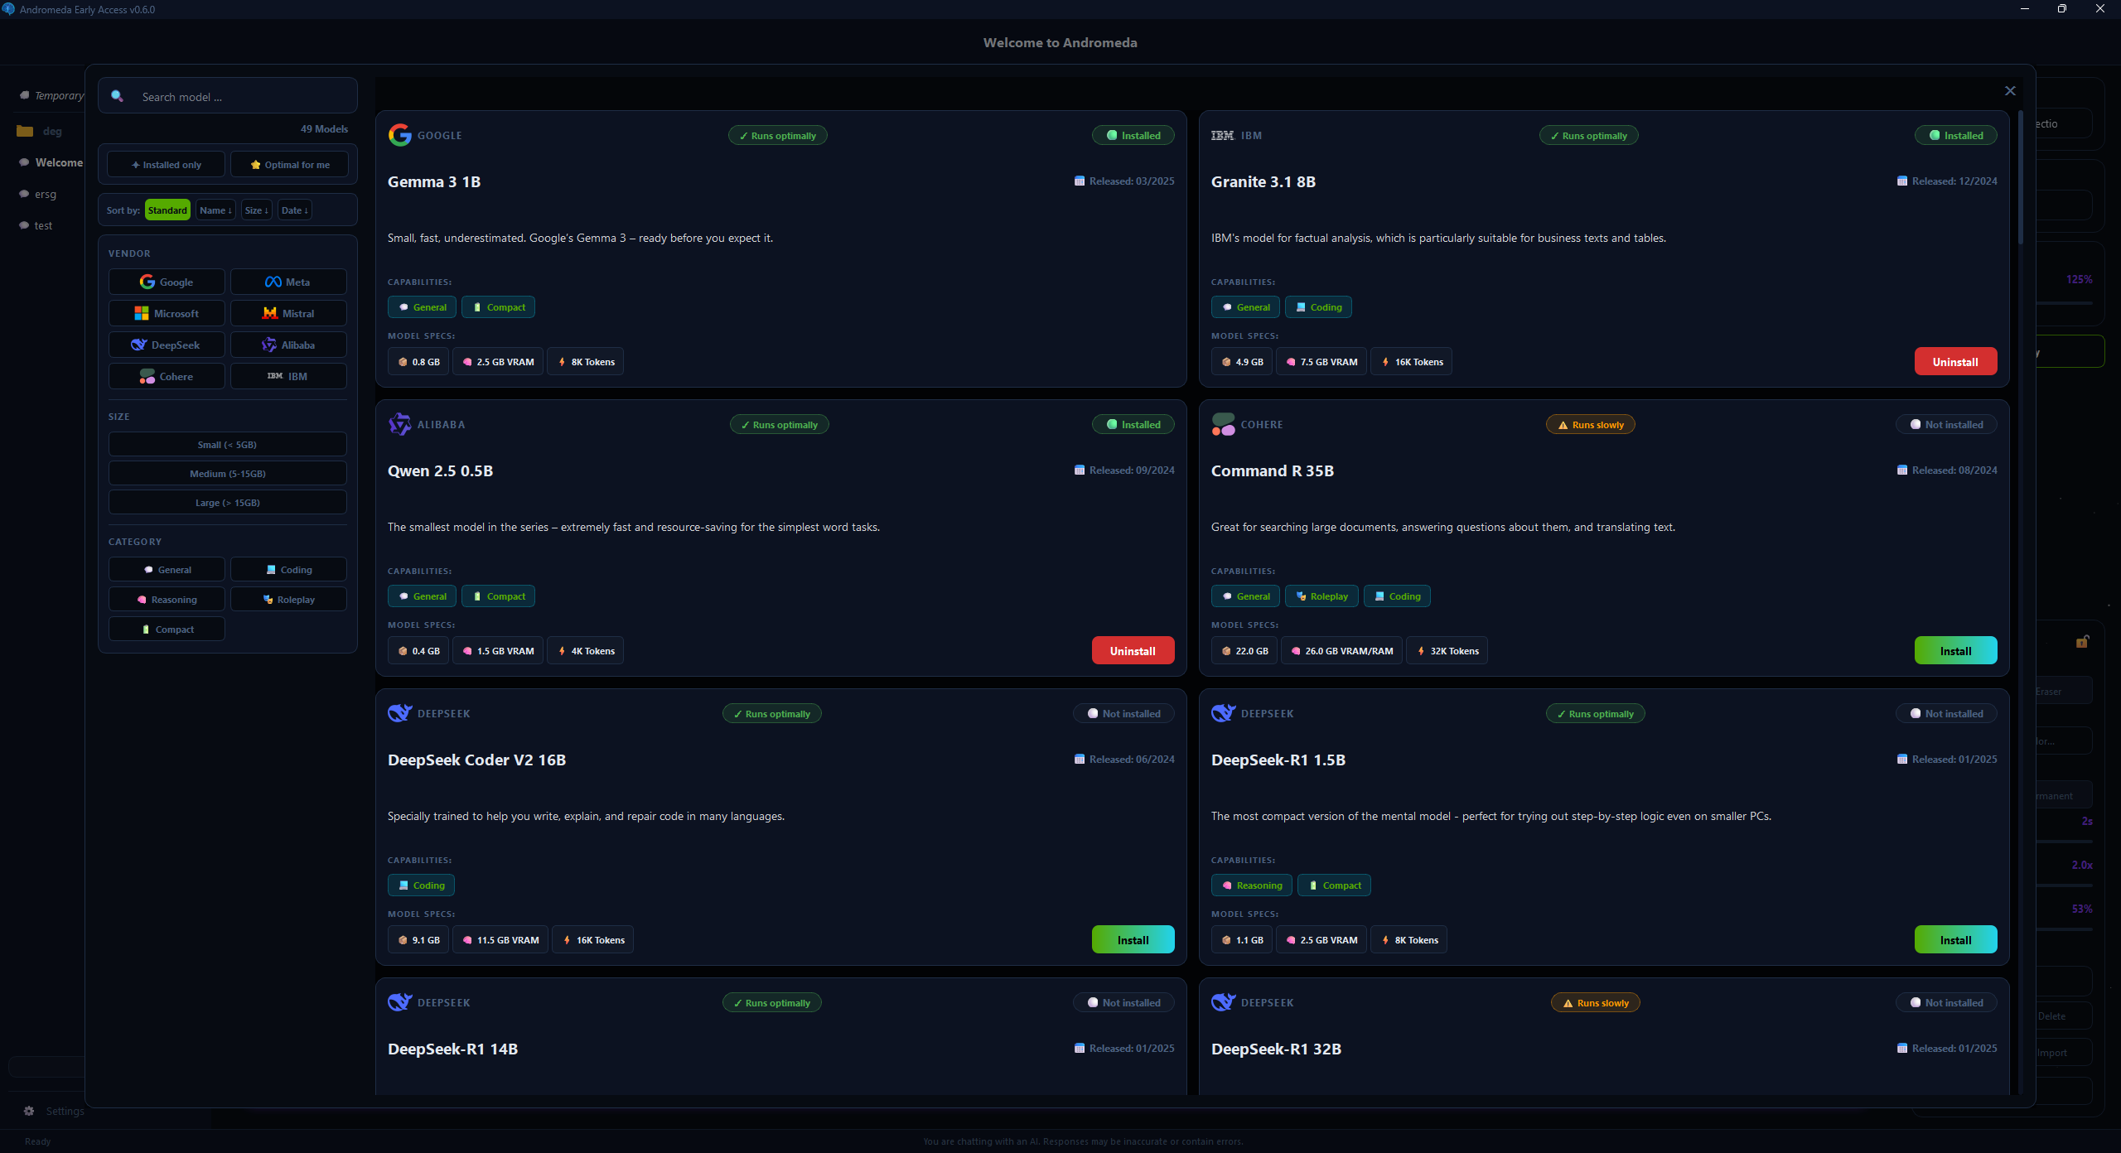Install DeepSeek Coder V2 16B
This screenshot has height=1153, width=2121.
(x=1133, y=939)
